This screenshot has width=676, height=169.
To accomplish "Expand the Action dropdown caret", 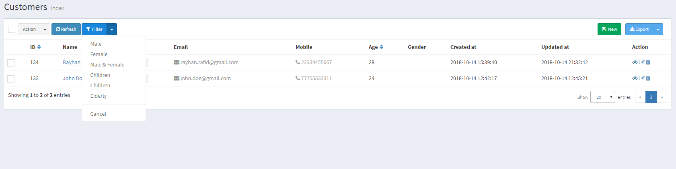I will pos(45,29).
